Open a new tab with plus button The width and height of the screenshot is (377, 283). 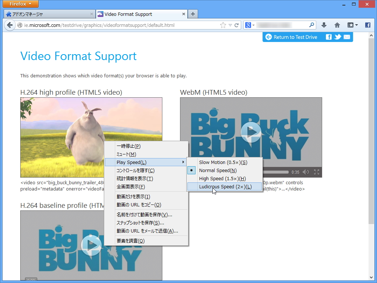[x=193, y=14]
